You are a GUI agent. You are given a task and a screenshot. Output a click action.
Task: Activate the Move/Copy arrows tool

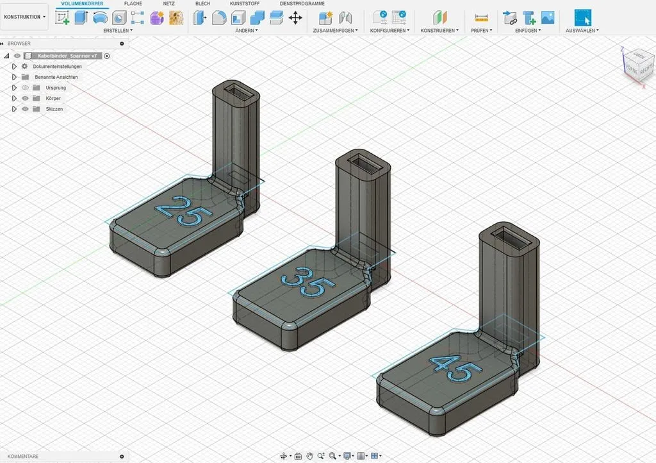tap(295, 18)
